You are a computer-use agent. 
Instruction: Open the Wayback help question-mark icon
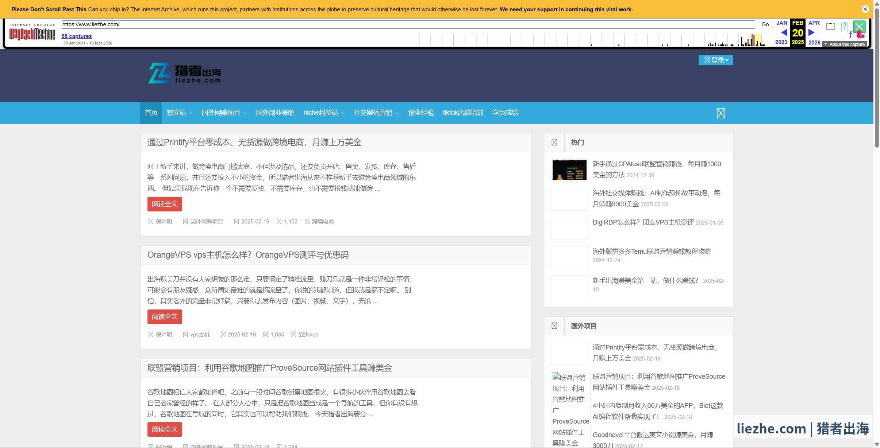(844, 27)
